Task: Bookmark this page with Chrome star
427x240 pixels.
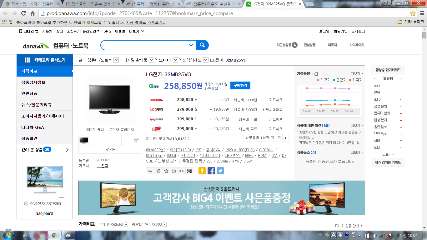Action: click(413, 13)
